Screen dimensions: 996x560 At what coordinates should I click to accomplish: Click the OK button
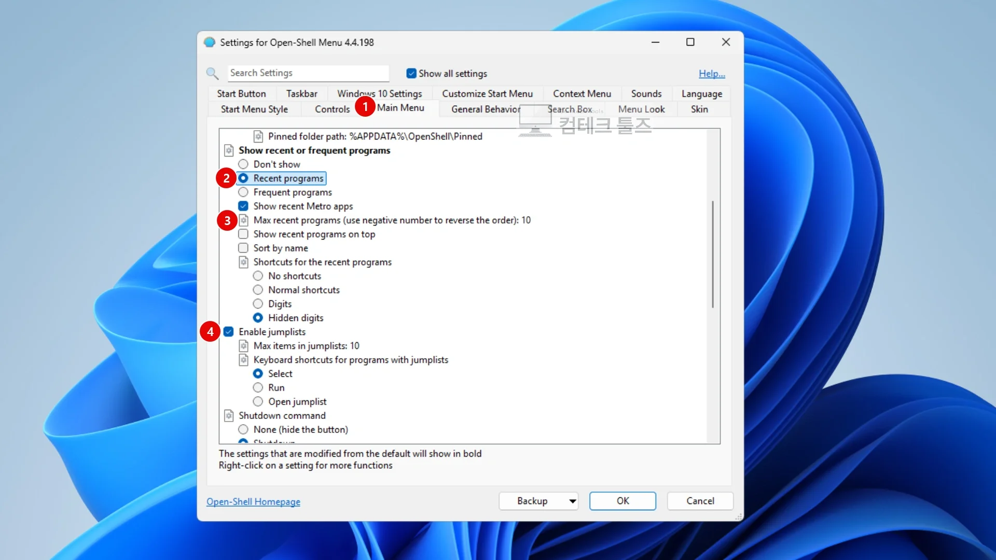[x=622, y=501]
